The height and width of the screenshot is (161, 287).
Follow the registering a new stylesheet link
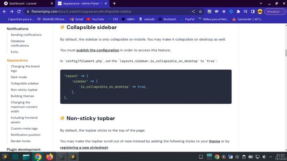[x=84, y=148]
